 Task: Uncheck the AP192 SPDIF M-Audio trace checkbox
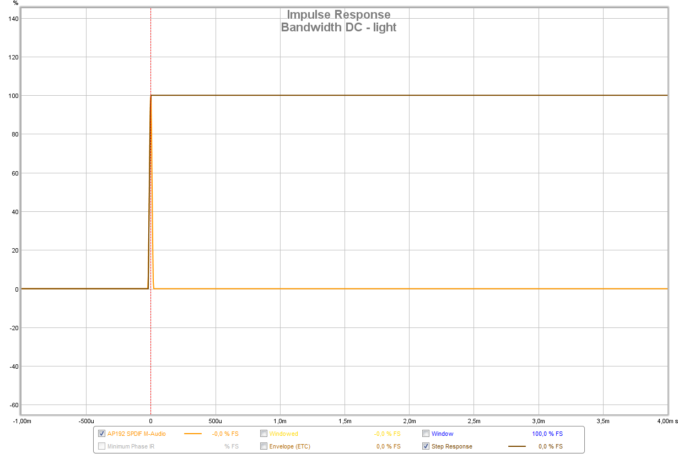point(101,434)
